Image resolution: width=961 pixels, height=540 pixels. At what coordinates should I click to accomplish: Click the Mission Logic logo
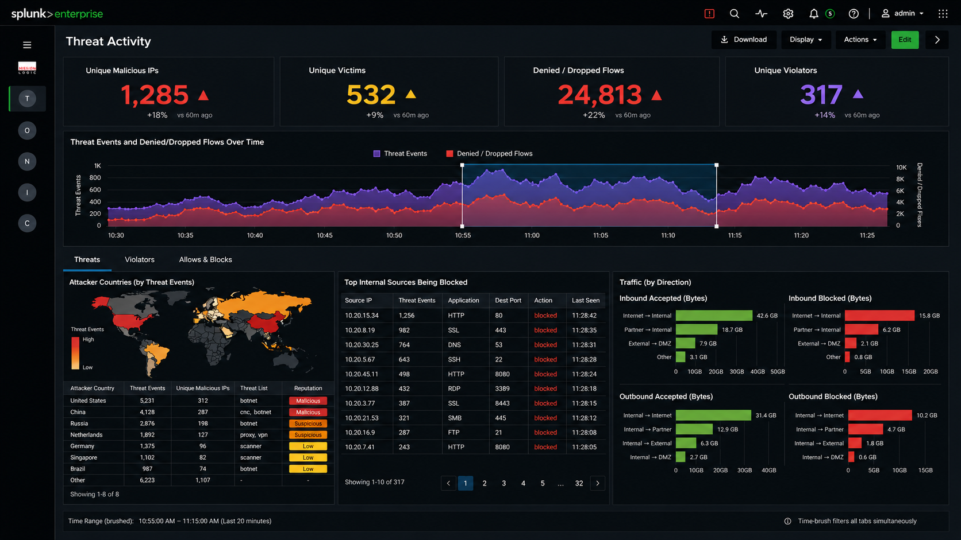coord(27,68)
